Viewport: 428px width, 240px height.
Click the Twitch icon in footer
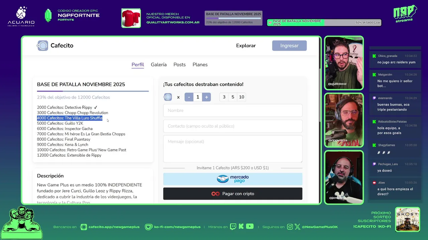coord(233,227)
